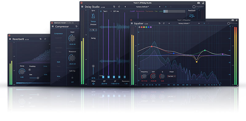The width and height of the screenshot is (246, 121).
Task: Toggle the Tap 2 enable circle
Action: click(x=101, y=11)
